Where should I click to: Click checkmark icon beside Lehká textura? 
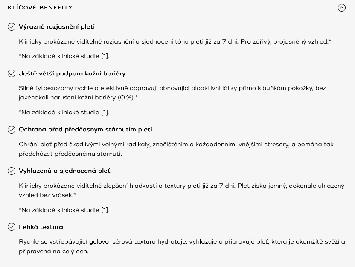tap(12, 227)
